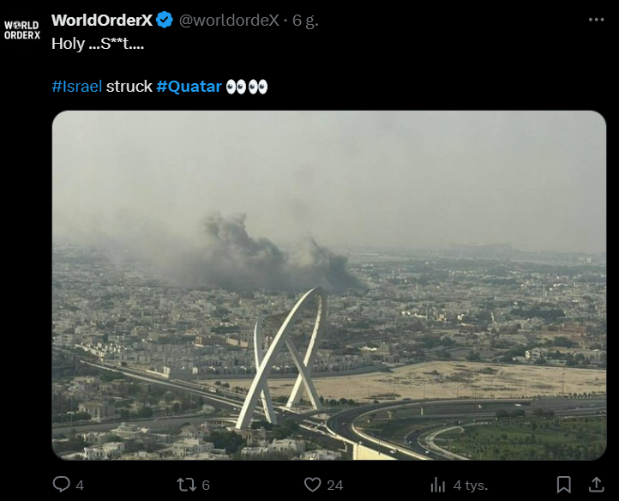The width and height of the screenshot is (619, 501).
Task: Bookmark this WorldOrderX post
Action: point(563,485)
